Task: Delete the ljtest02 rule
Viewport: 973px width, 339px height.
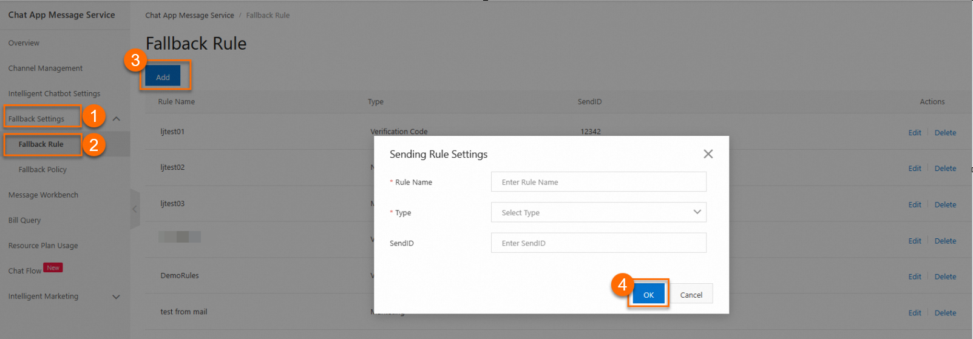Action: point(945,169)
